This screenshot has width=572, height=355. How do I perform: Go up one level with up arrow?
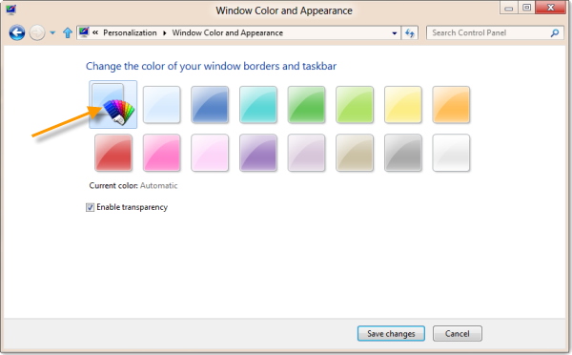tap(68, 32)
